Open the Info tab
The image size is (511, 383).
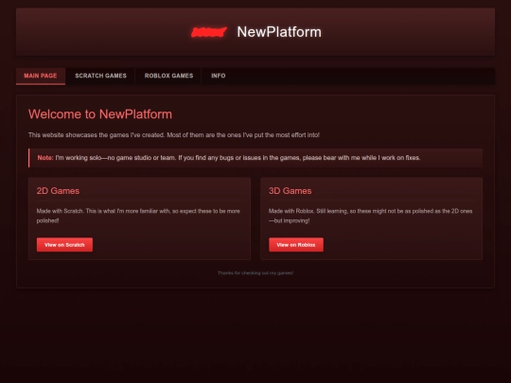point(219,76)
